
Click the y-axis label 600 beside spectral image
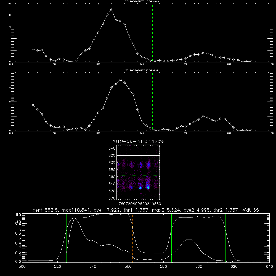(x=112, y=163)
